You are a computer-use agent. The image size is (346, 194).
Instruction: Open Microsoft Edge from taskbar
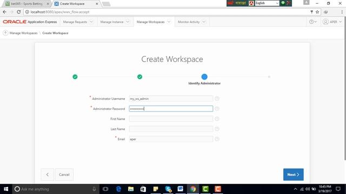(118, 189)
